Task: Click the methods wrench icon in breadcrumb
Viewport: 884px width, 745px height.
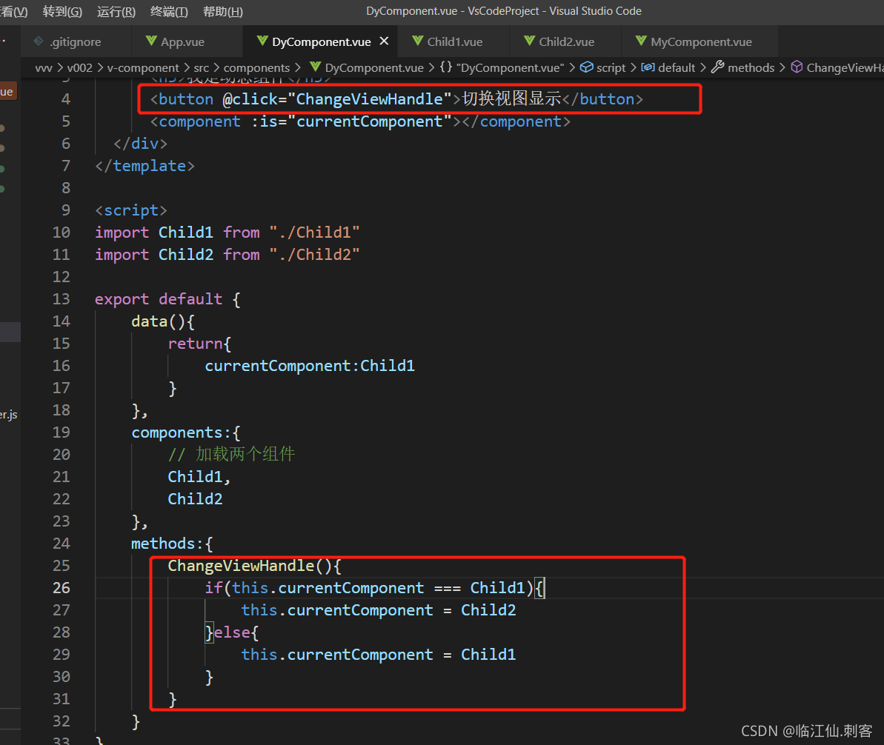Action: 717,67
